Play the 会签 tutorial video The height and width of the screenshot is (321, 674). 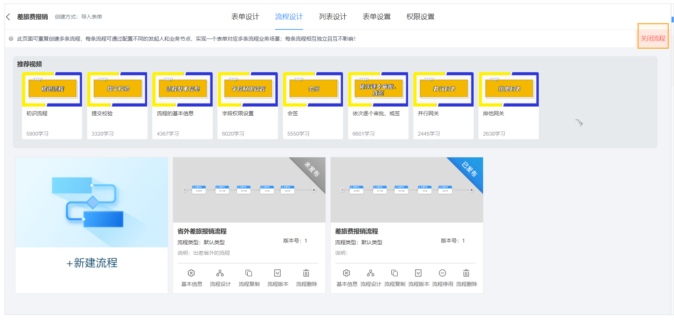pos(312,89)
